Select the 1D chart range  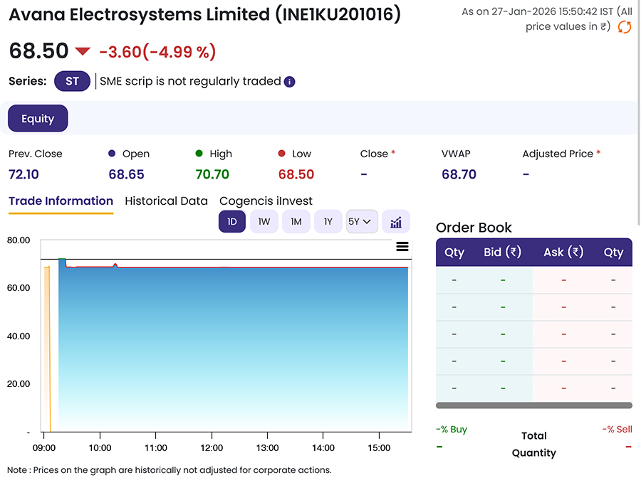(x=231, y=222)
